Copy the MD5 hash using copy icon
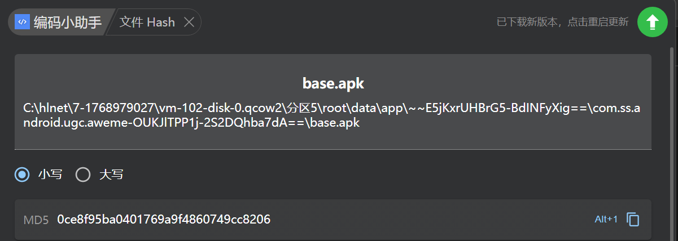Screen dimensions: 678x241 [x=633, y=219]
